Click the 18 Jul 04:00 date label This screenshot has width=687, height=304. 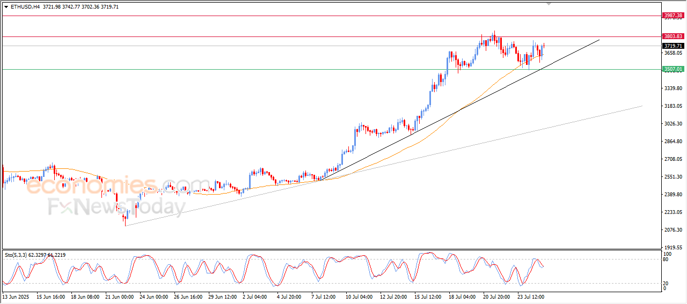pyautogui.click(x=463, y=296)
